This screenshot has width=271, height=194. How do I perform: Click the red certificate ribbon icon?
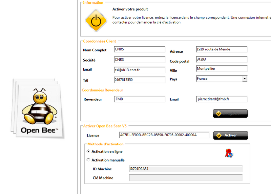(x=229, y=153)
